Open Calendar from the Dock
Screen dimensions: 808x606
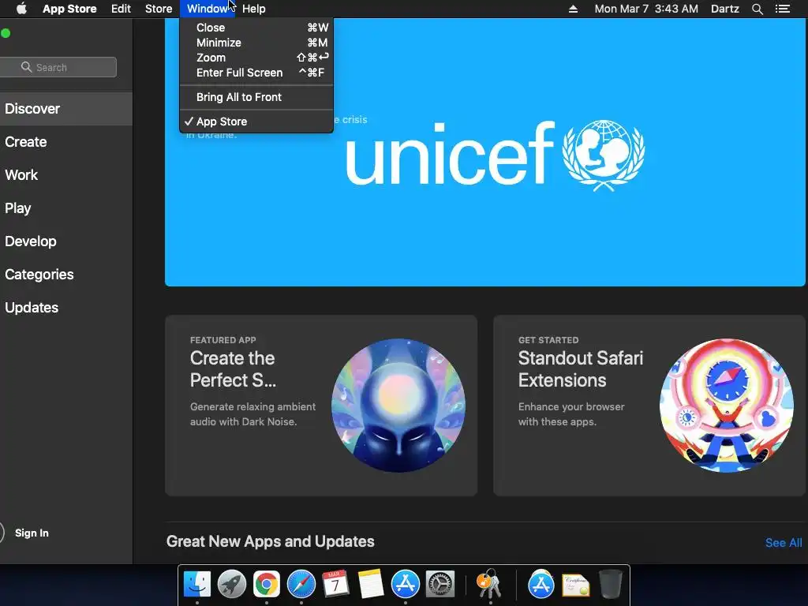335,584
